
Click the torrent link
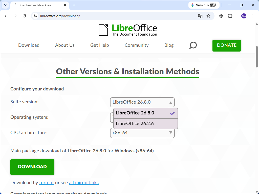coord(47,183)
